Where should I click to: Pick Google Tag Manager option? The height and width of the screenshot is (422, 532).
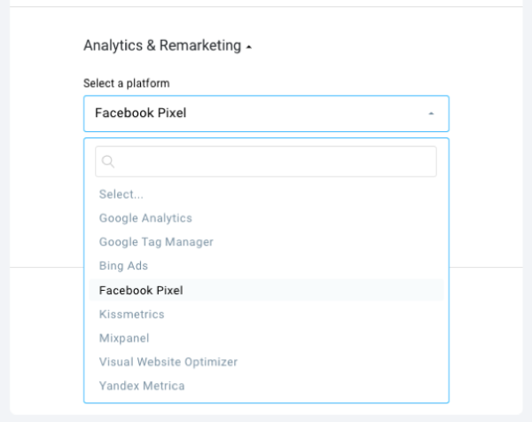(x=156, y=242)
